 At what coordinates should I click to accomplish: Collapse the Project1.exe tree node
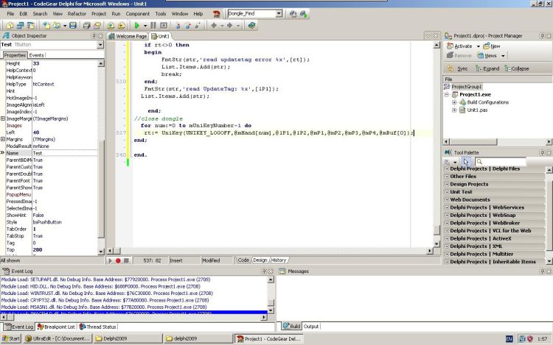point(447,95)
